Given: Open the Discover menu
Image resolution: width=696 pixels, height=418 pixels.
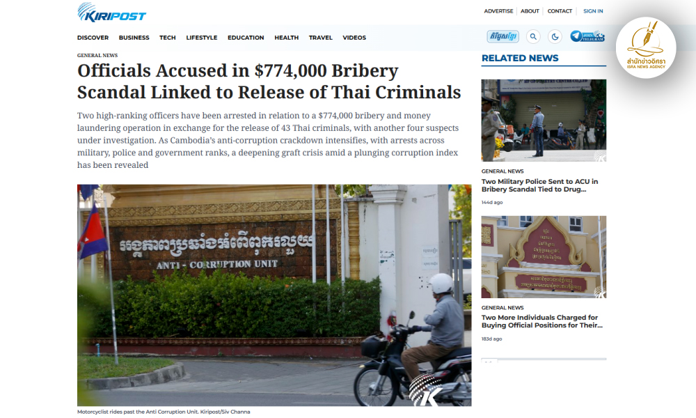Looking at the screenshot, I should 93,38.
